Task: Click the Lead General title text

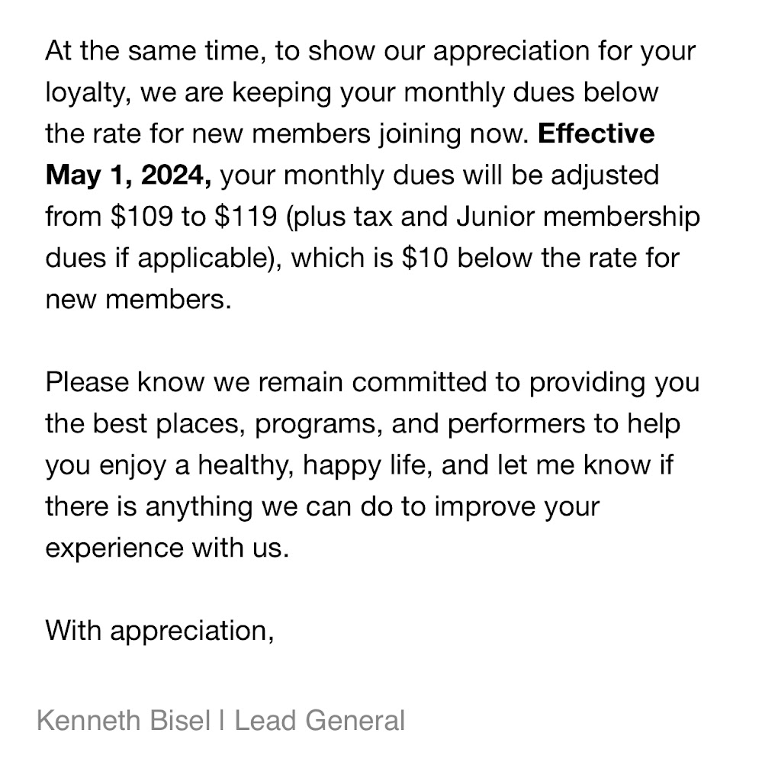Action: (320, 720)
